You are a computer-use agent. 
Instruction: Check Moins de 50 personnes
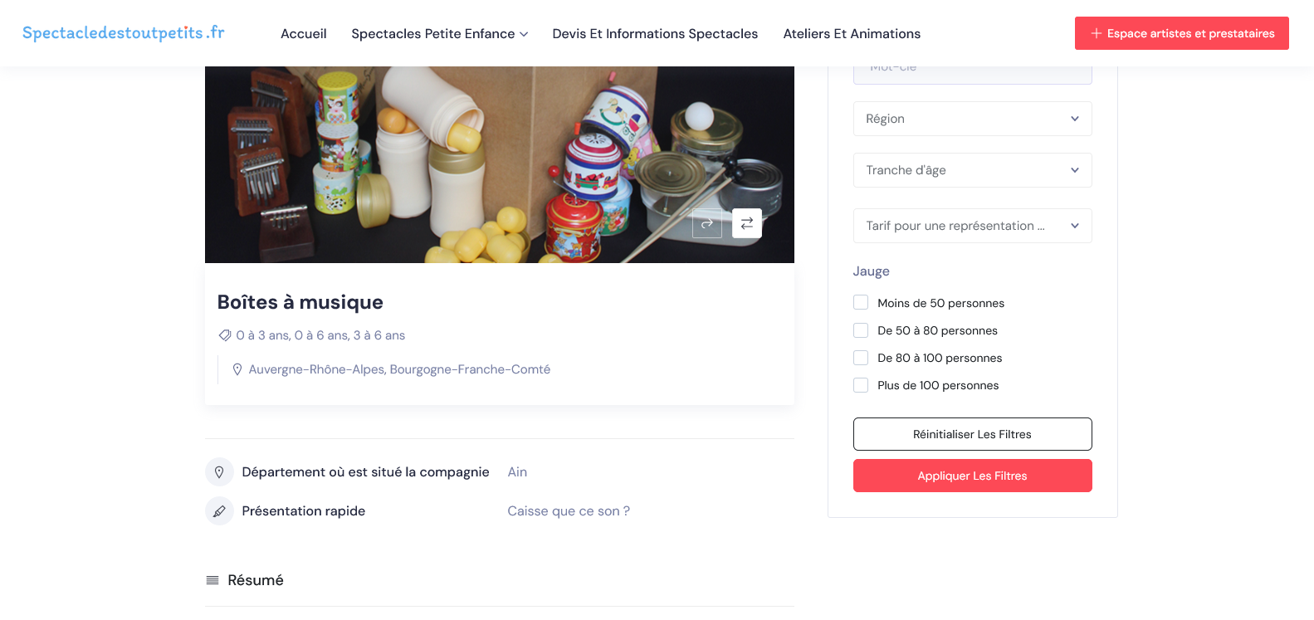pos(861,303)
